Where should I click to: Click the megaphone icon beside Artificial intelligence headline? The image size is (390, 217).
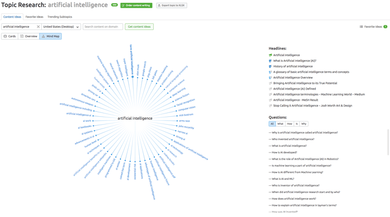point(270,55)
